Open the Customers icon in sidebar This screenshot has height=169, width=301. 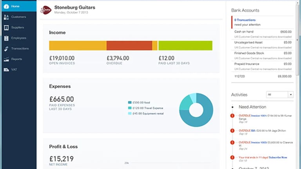click(6, 17)
